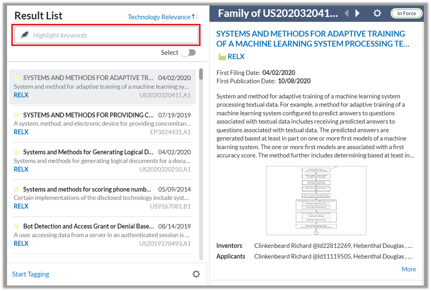Click the RELX factory icon in detail panel
The width and height of the screenshot is (431, 291).
point(222,56)
